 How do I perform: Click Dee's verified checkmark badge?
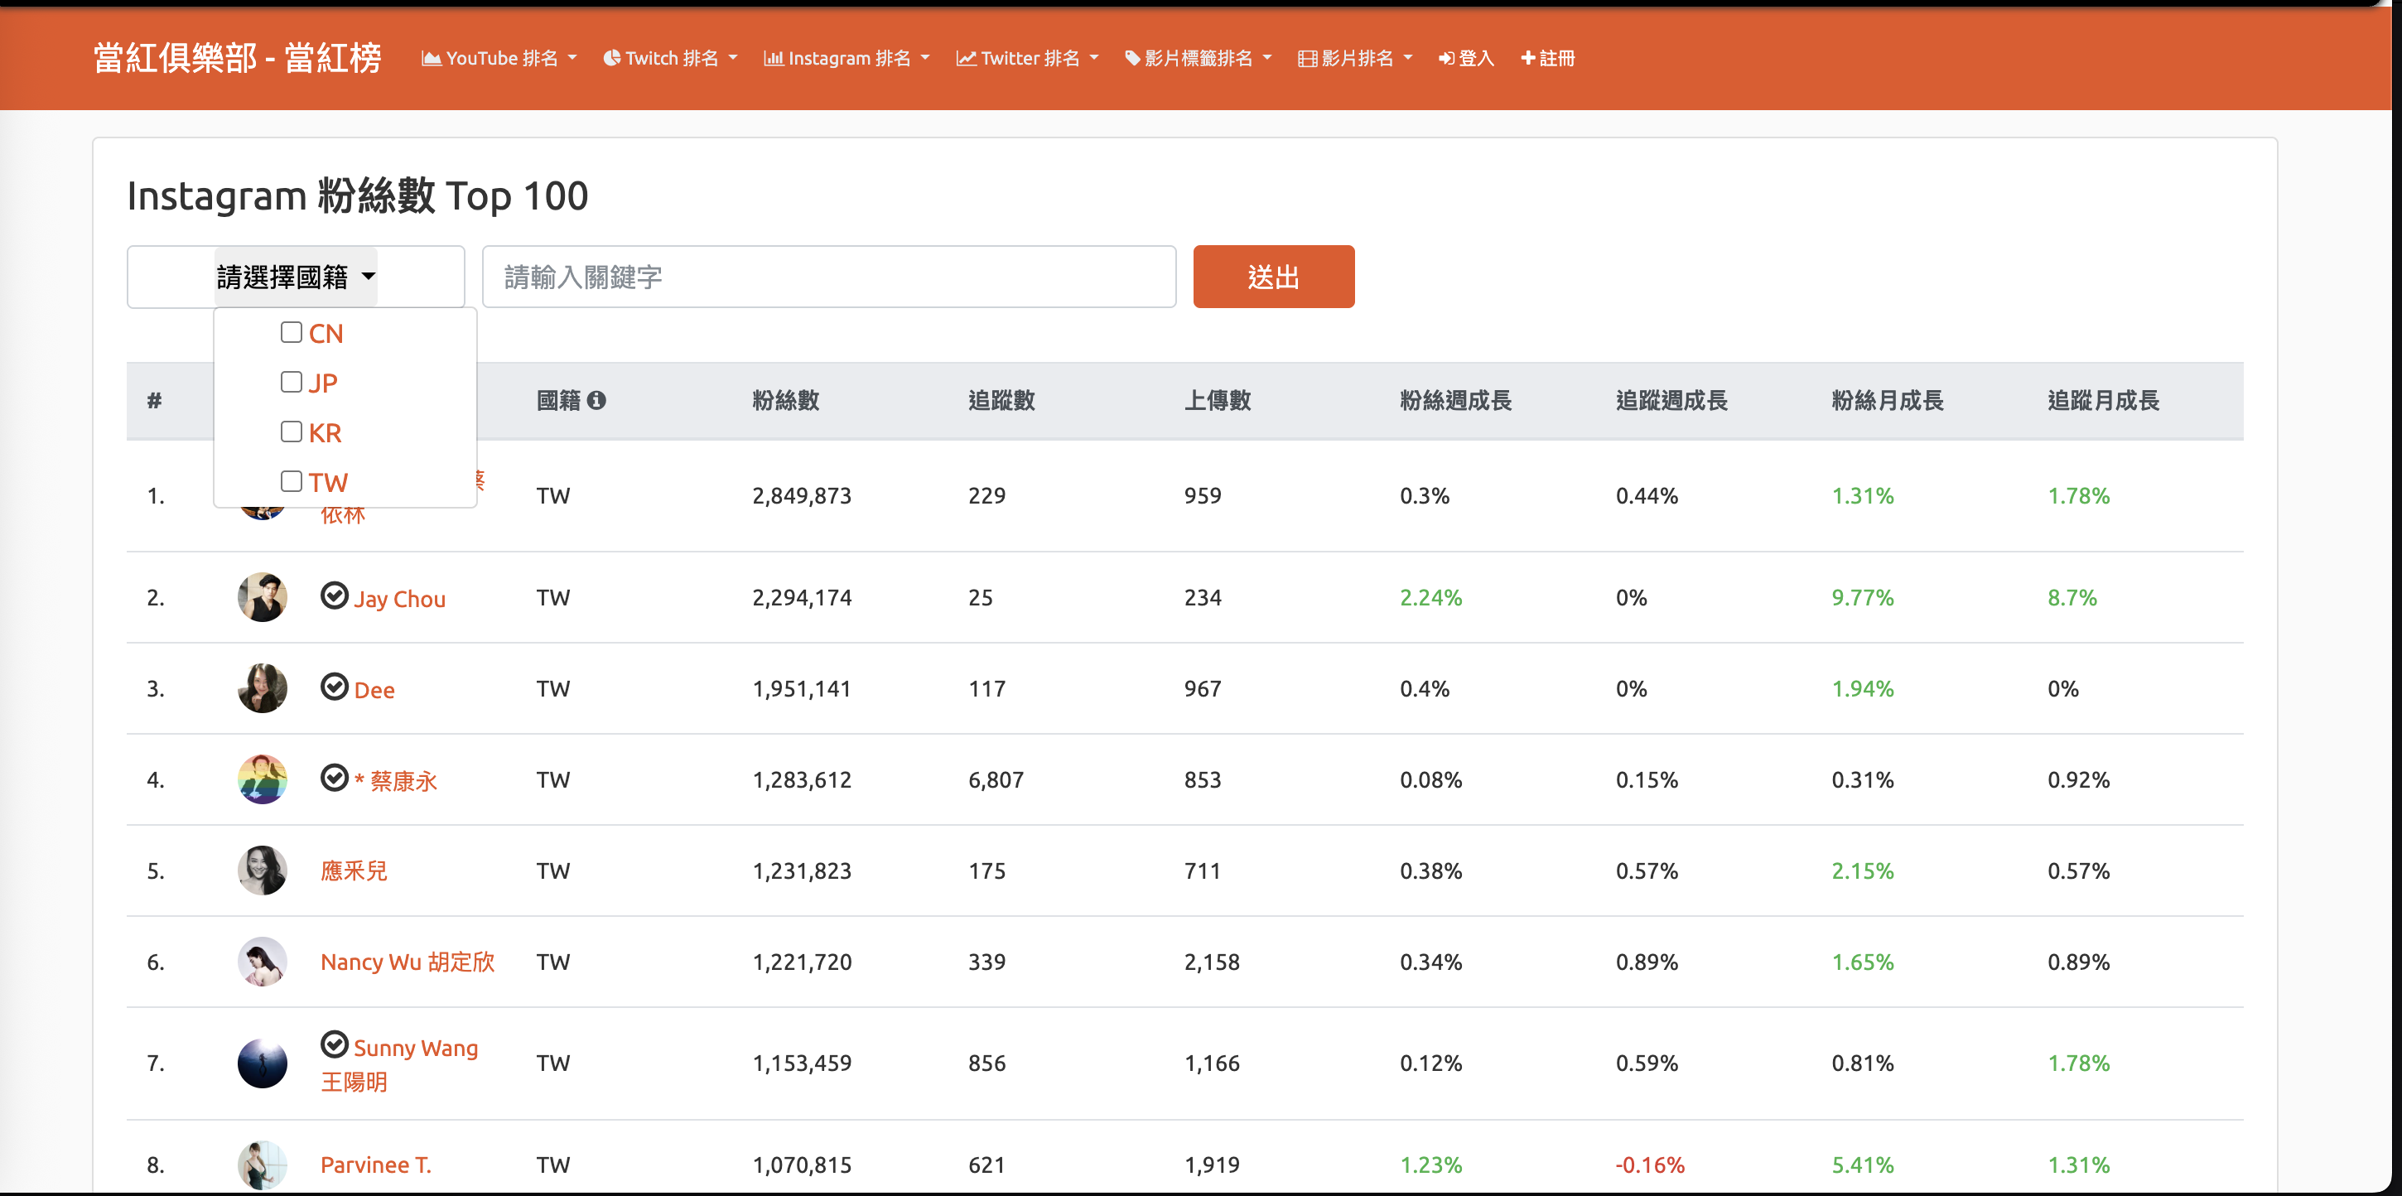(x=334, y=687)
